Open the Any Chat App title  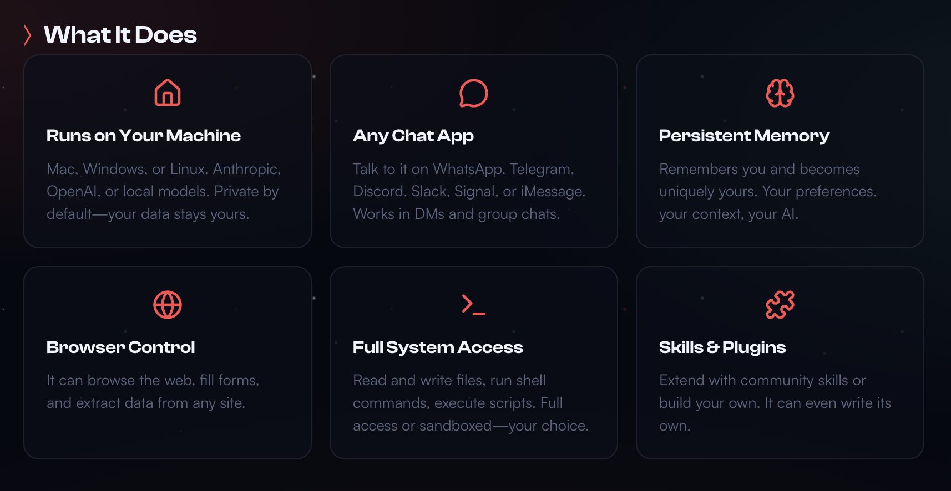[413, 136]
